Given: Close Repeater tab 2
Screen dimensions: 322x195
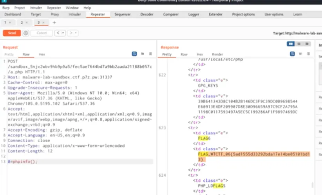Looking at the screenshot, I should point(27,23).
